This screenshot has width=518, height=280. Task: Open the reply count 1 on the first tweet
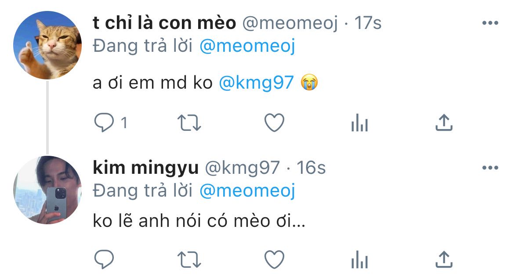point(124,123)
